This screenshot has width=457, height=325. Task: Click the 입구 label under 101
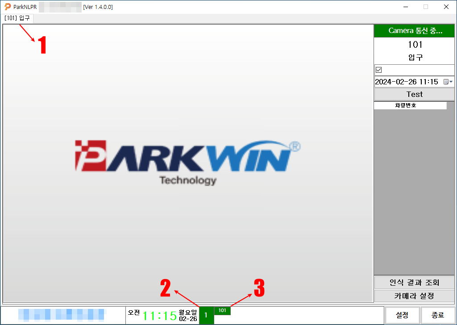click(x=415, y=57)
